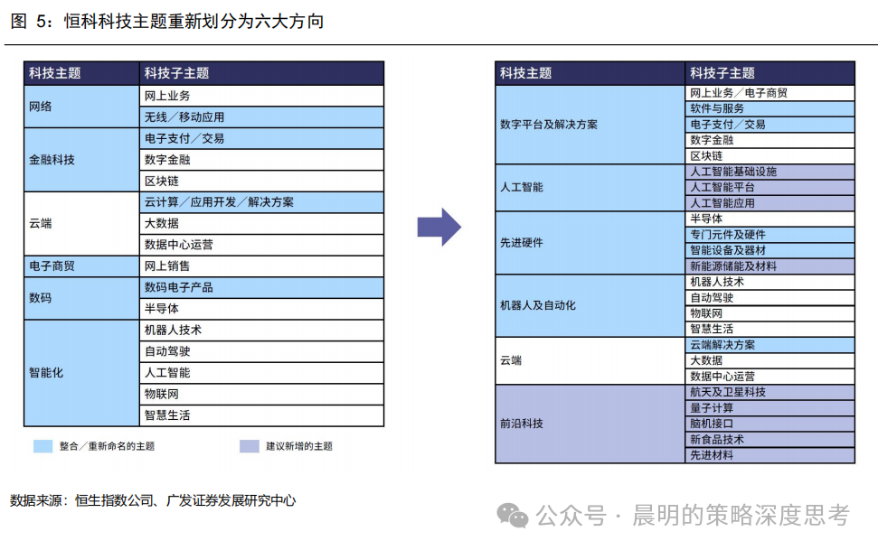Viewport: 878px width, 550px height.
Task: Click the legend label '整合/重新命名的主题'
Action: pos(107,446)
